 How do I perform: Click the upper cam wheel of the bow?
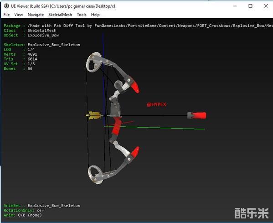94,62
